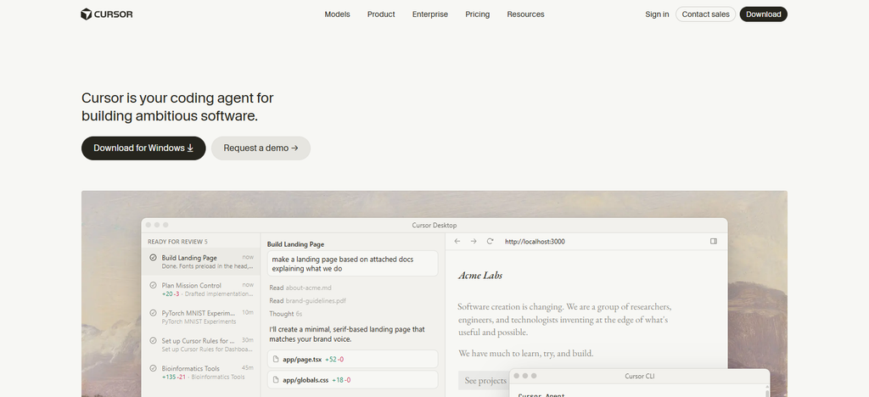The image size is (869, 397).
Task: Click check circle for Bioinformatics Tools
Action: click(153, 368)
